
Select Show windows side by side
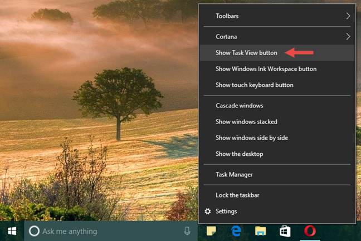click(x=277, y=137)
